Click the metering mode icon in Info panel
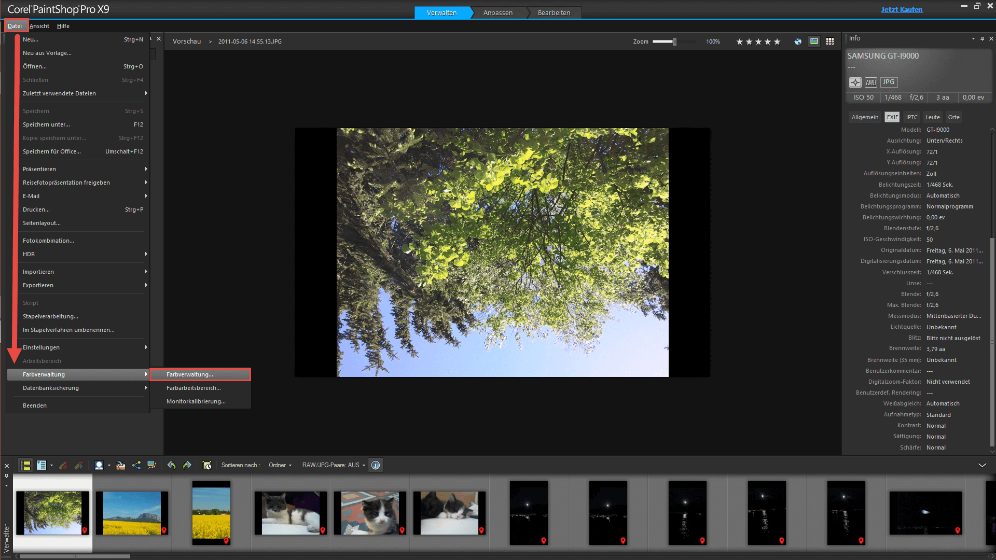Screen dimensions: 996x560 pos(855,82)
